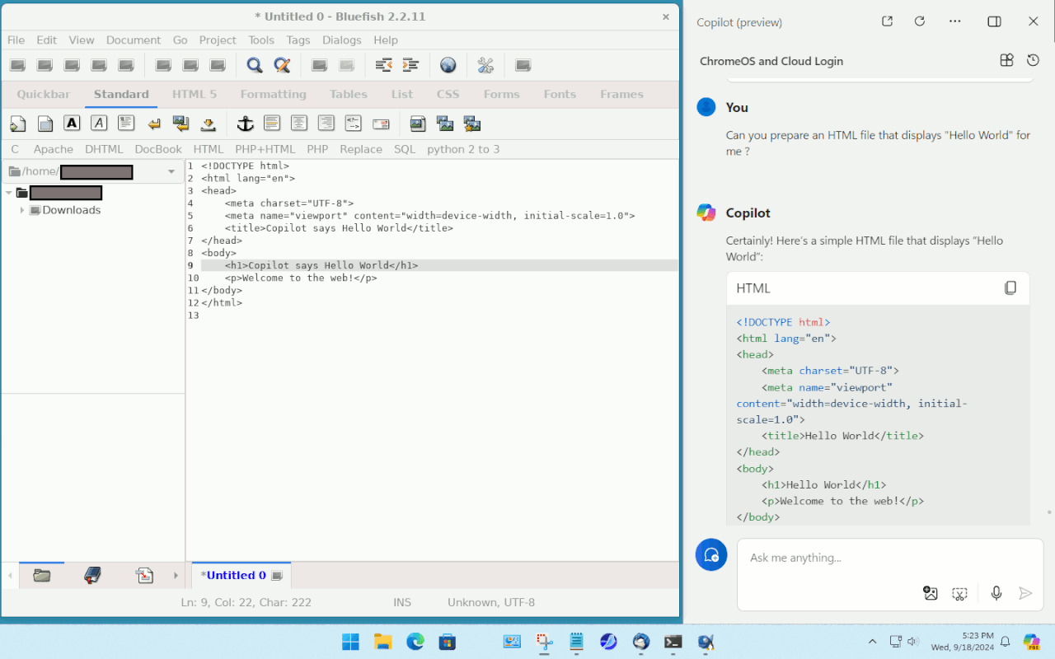Open the PHP+HTML custom menu
Viewport: 1055px width, 659px height.
pyautogui.click(x=265, y=149)
